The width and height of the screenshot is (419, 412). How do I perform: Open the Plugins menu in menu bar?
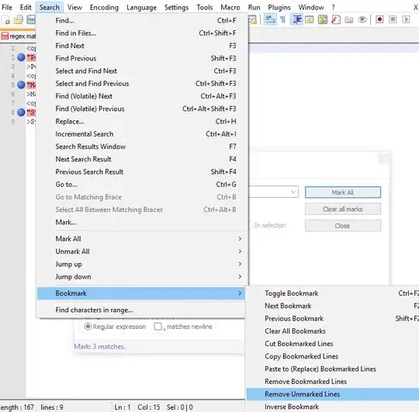(x=279, y=7)
